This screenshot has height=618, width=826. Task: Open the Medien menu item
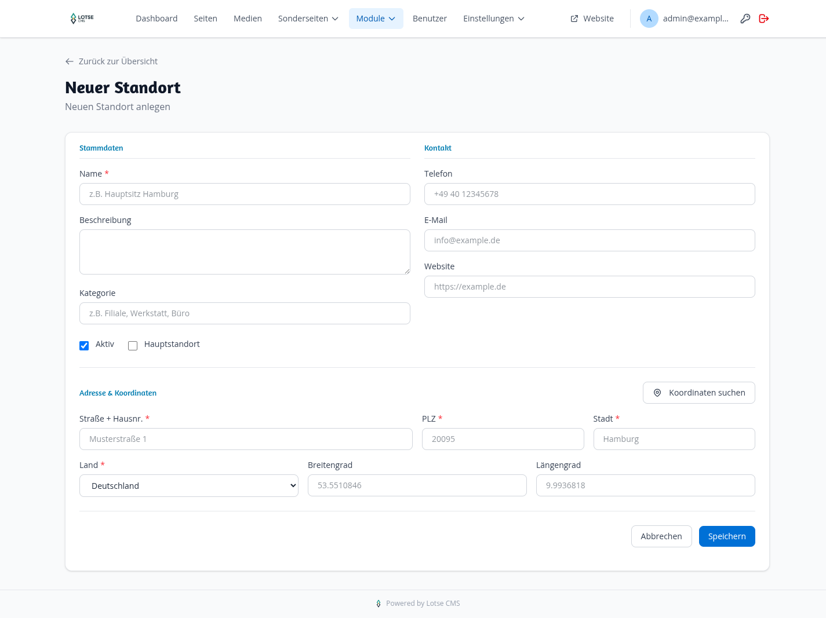click(x=248, y=19)
